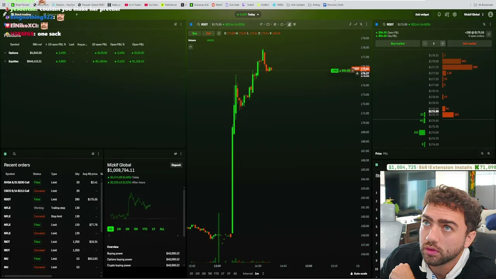
Task: Click the Add widget button
Action: click(x=422, y=14)
